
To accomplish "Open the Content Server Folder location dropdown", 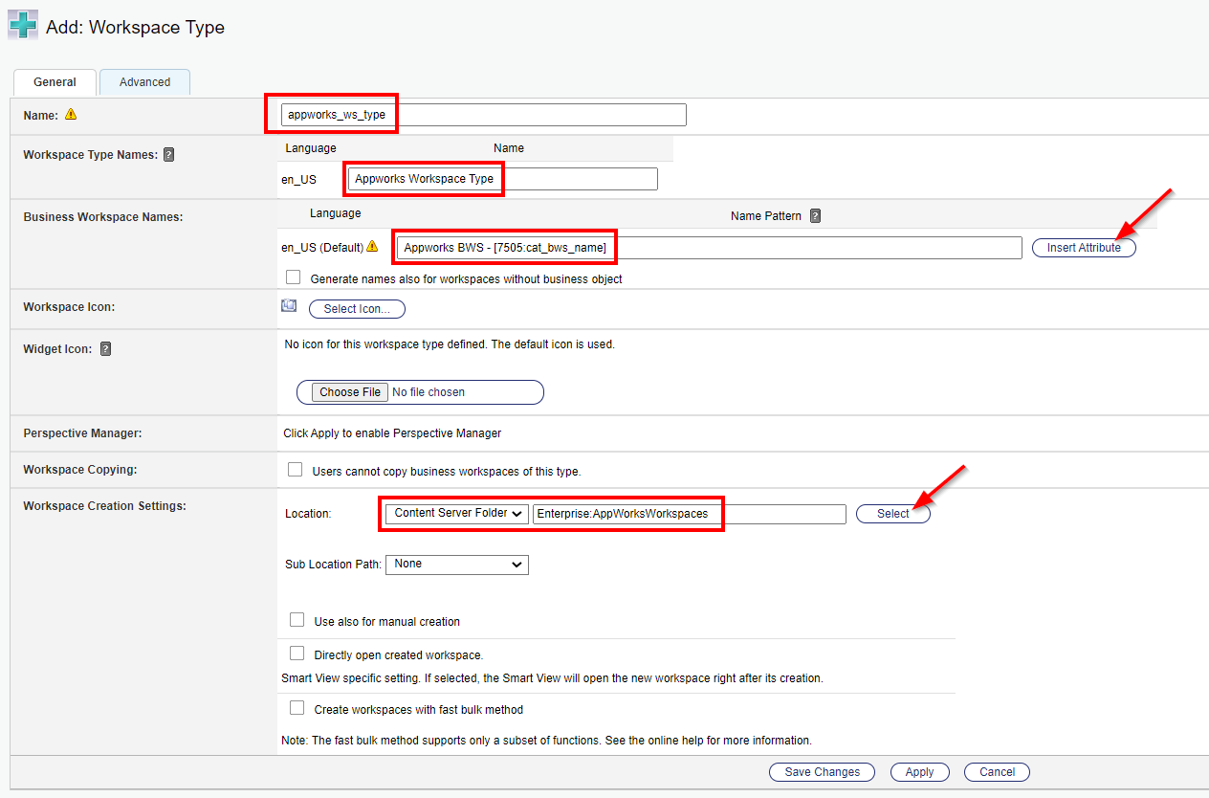I will point(458,514).
